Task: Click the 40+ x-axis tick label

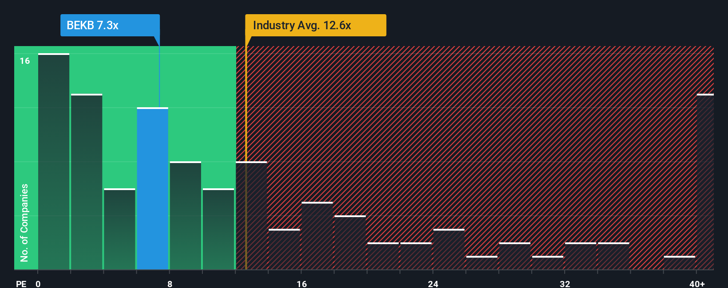Action: (697, 284)
